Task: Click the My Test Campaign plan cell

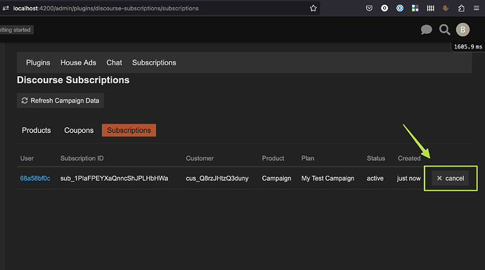Action: (328, 179)
